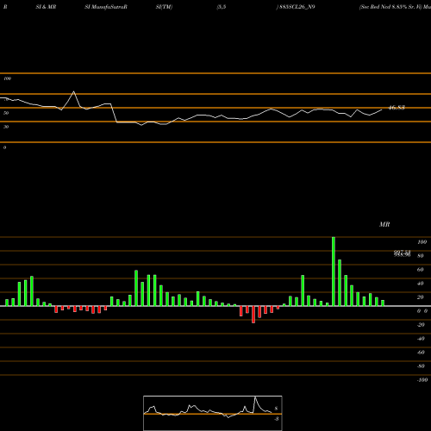Click the '60' label on MR axis
This screenshot has height=431, width=431.
tap(420, 270)
